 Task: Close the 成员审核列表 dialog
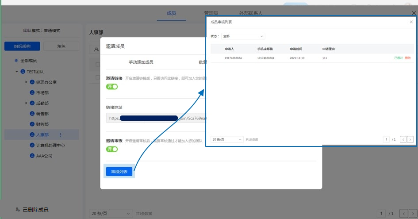(x=411, y=22)
